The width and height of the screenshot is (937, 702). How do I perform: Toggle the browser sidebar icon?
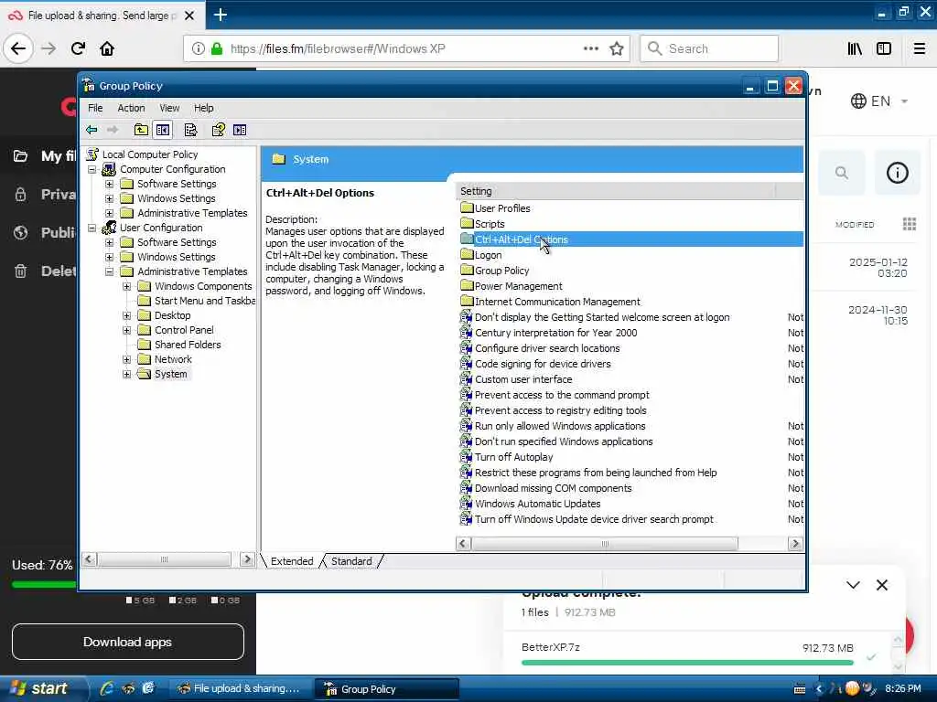click(884, 48)
